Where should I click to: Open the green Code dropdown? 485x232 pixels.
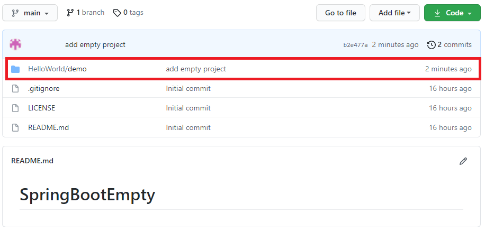pos(452,13)
